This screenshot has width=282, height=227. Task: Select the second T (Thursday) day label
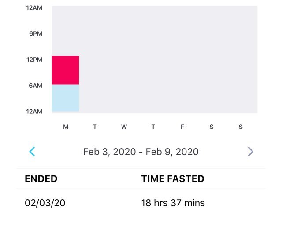tap(153, 127)
